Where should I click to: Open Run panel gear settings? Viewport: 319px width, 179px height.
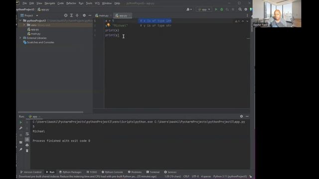pos(241,116)
